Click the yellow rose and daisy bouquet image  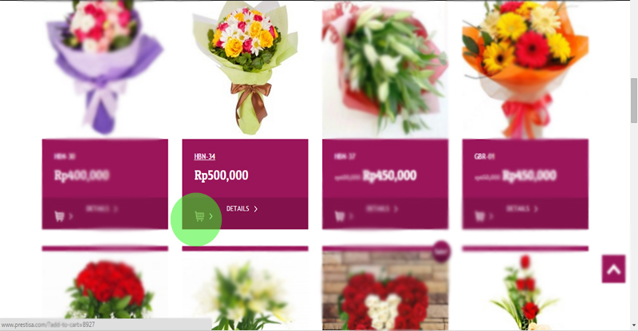(245, 69)
